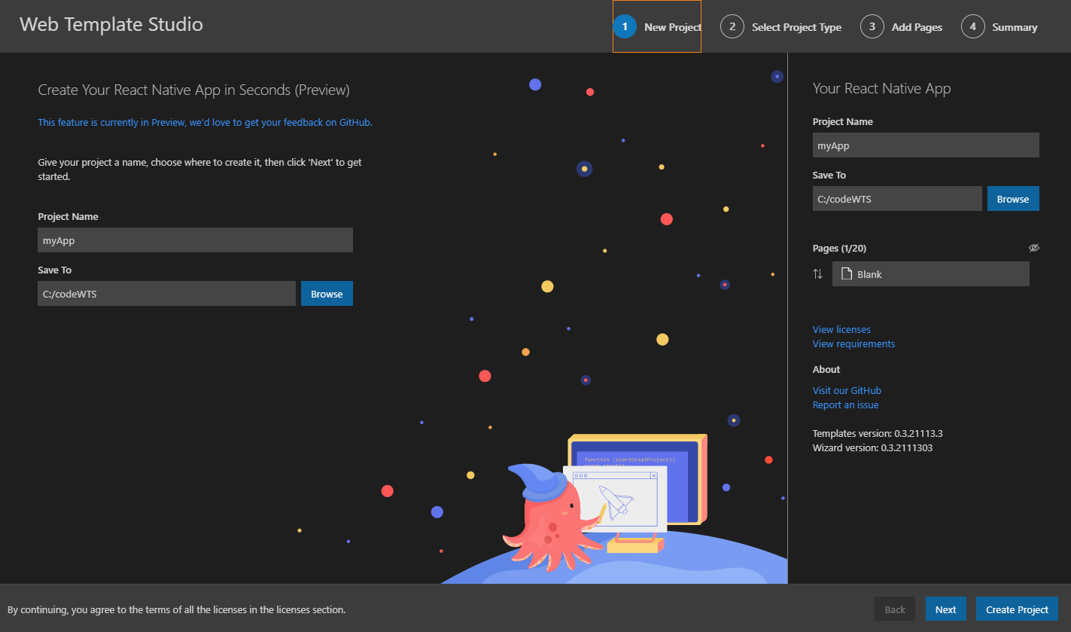1071x632 pixels.
Task: Open the Select Project Type step
Action: click(780, 26)
